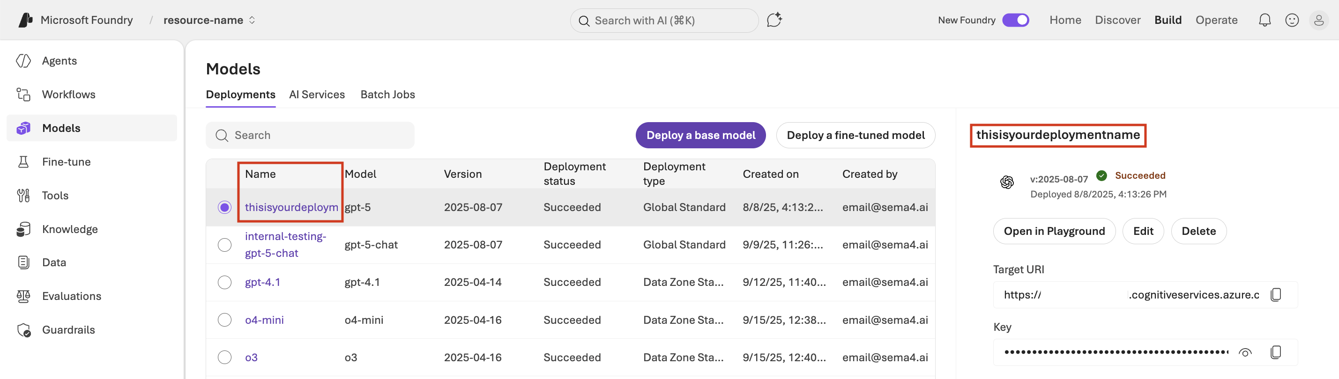Screen dimensions: 1339x379
Task: Switch to the AI Services tab
Action: tap(317, 95)
